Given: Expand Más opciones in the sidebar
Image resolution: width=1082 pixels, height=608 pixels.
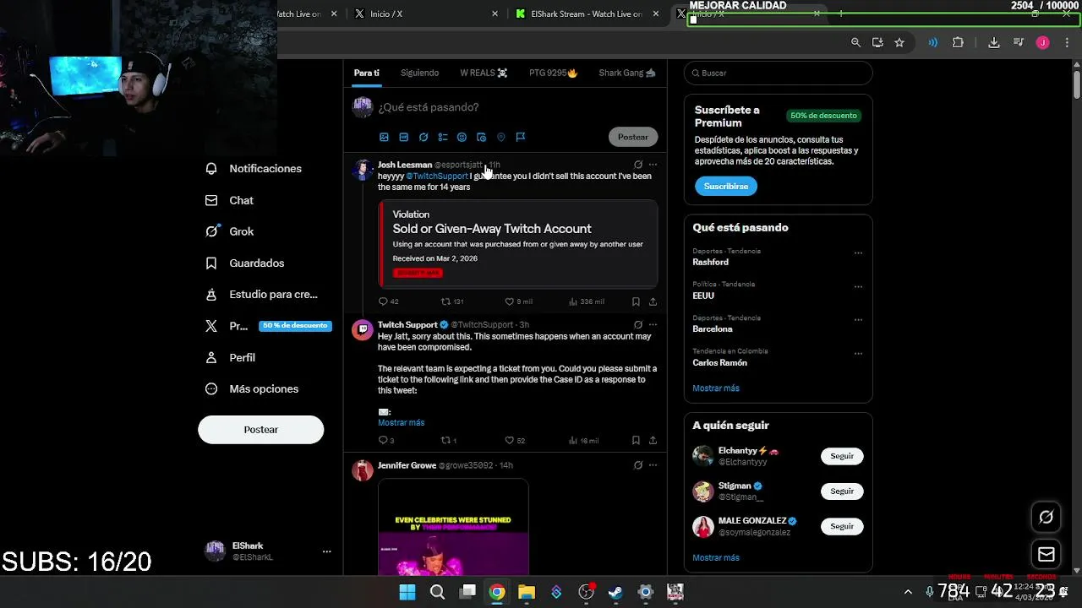Looking at the screenshot, I should click(x=253, y=389).
